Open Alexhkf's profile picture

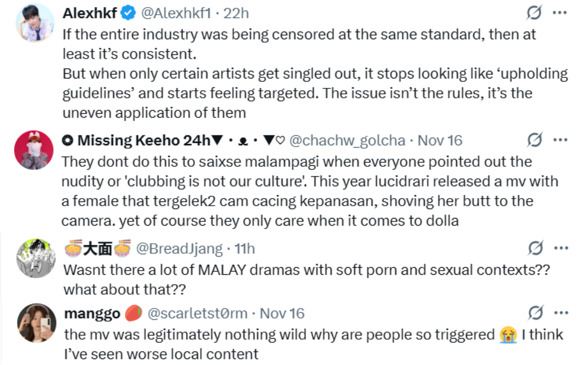click(35, 23)
